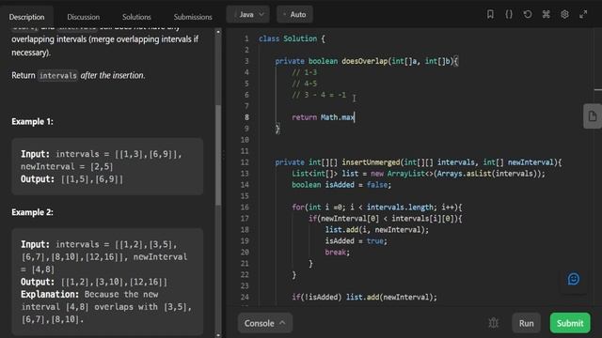
Task: Click 'boolean isAdded = false;' on line 14
Action: (341, 185)
